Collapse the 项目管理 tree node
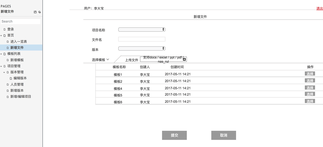Screen dimensions: 323x147 point(1,66)
